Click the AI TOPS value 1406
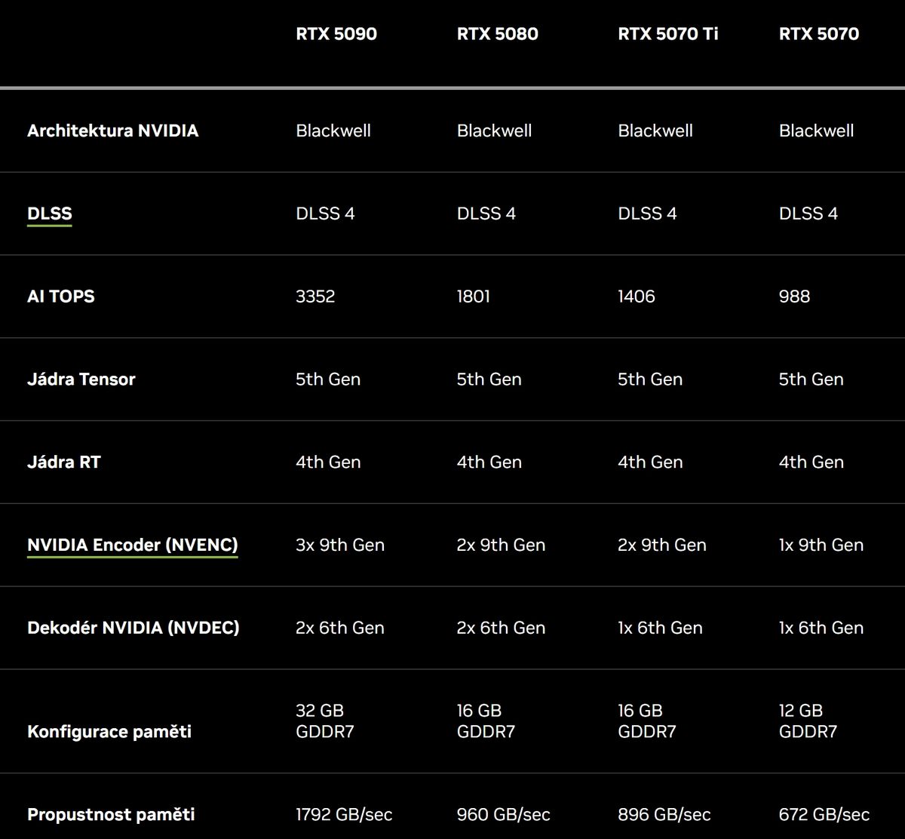The height and width of the screenshot is (839, 905). click(637, 296)
